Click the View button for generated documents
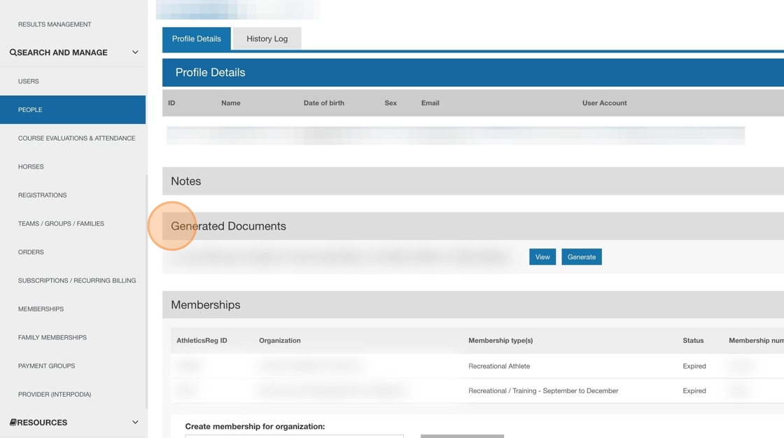The width and height of the screenshot is (784, 438). pos(542,257)
